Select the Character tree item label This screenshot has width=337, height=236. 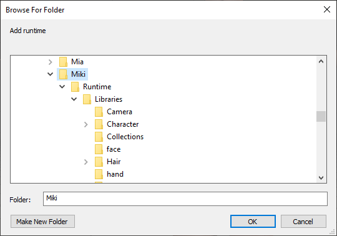(123, 124)
